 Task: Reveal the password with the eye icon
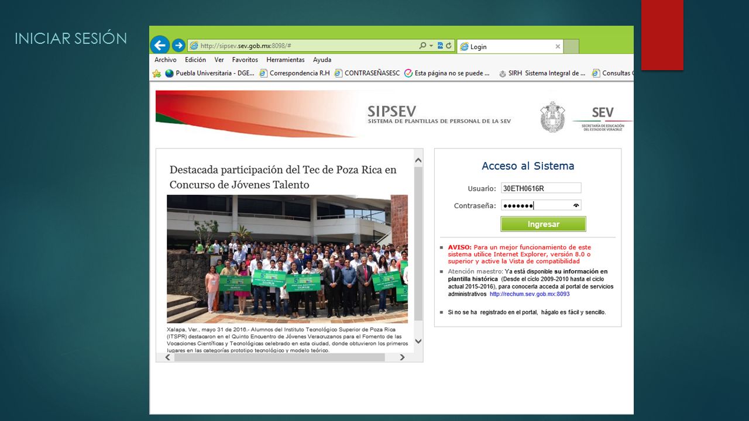coord(576,205)
